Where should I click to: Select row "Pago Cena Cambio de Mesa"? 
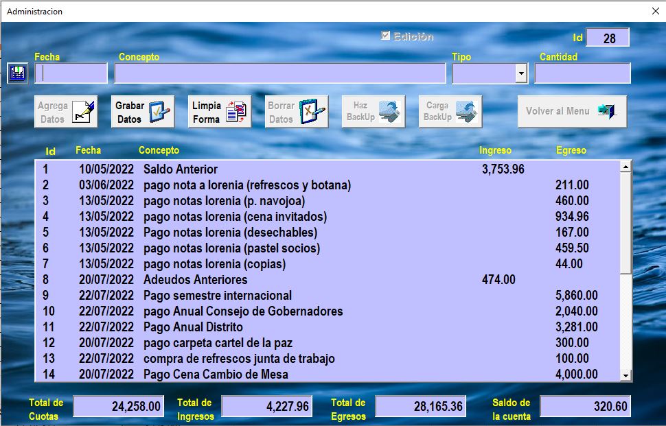[327, 374]
